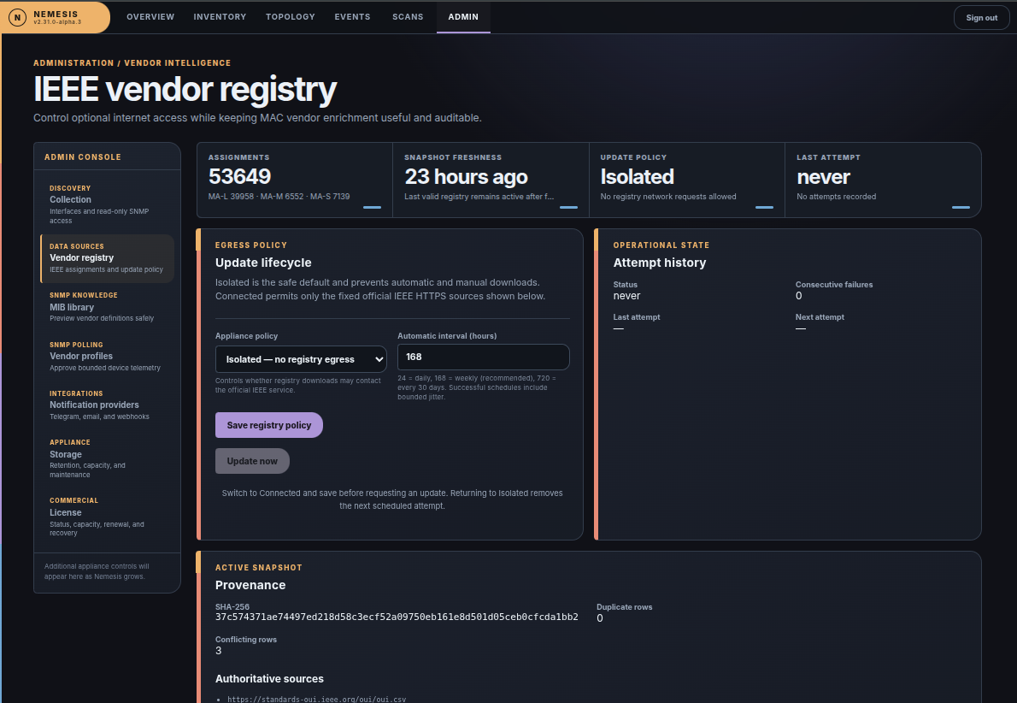Click the standards-oui.ieee.org oui.csv source
The height and width of the screenshot is (703, 1017).
coord(316,699)
